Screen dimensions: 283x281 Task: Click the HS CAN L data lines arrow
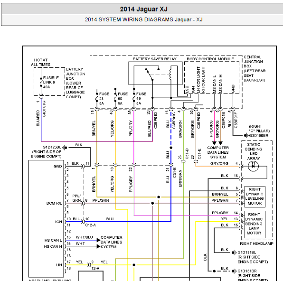pyautogui.click(x=98, y=240)
